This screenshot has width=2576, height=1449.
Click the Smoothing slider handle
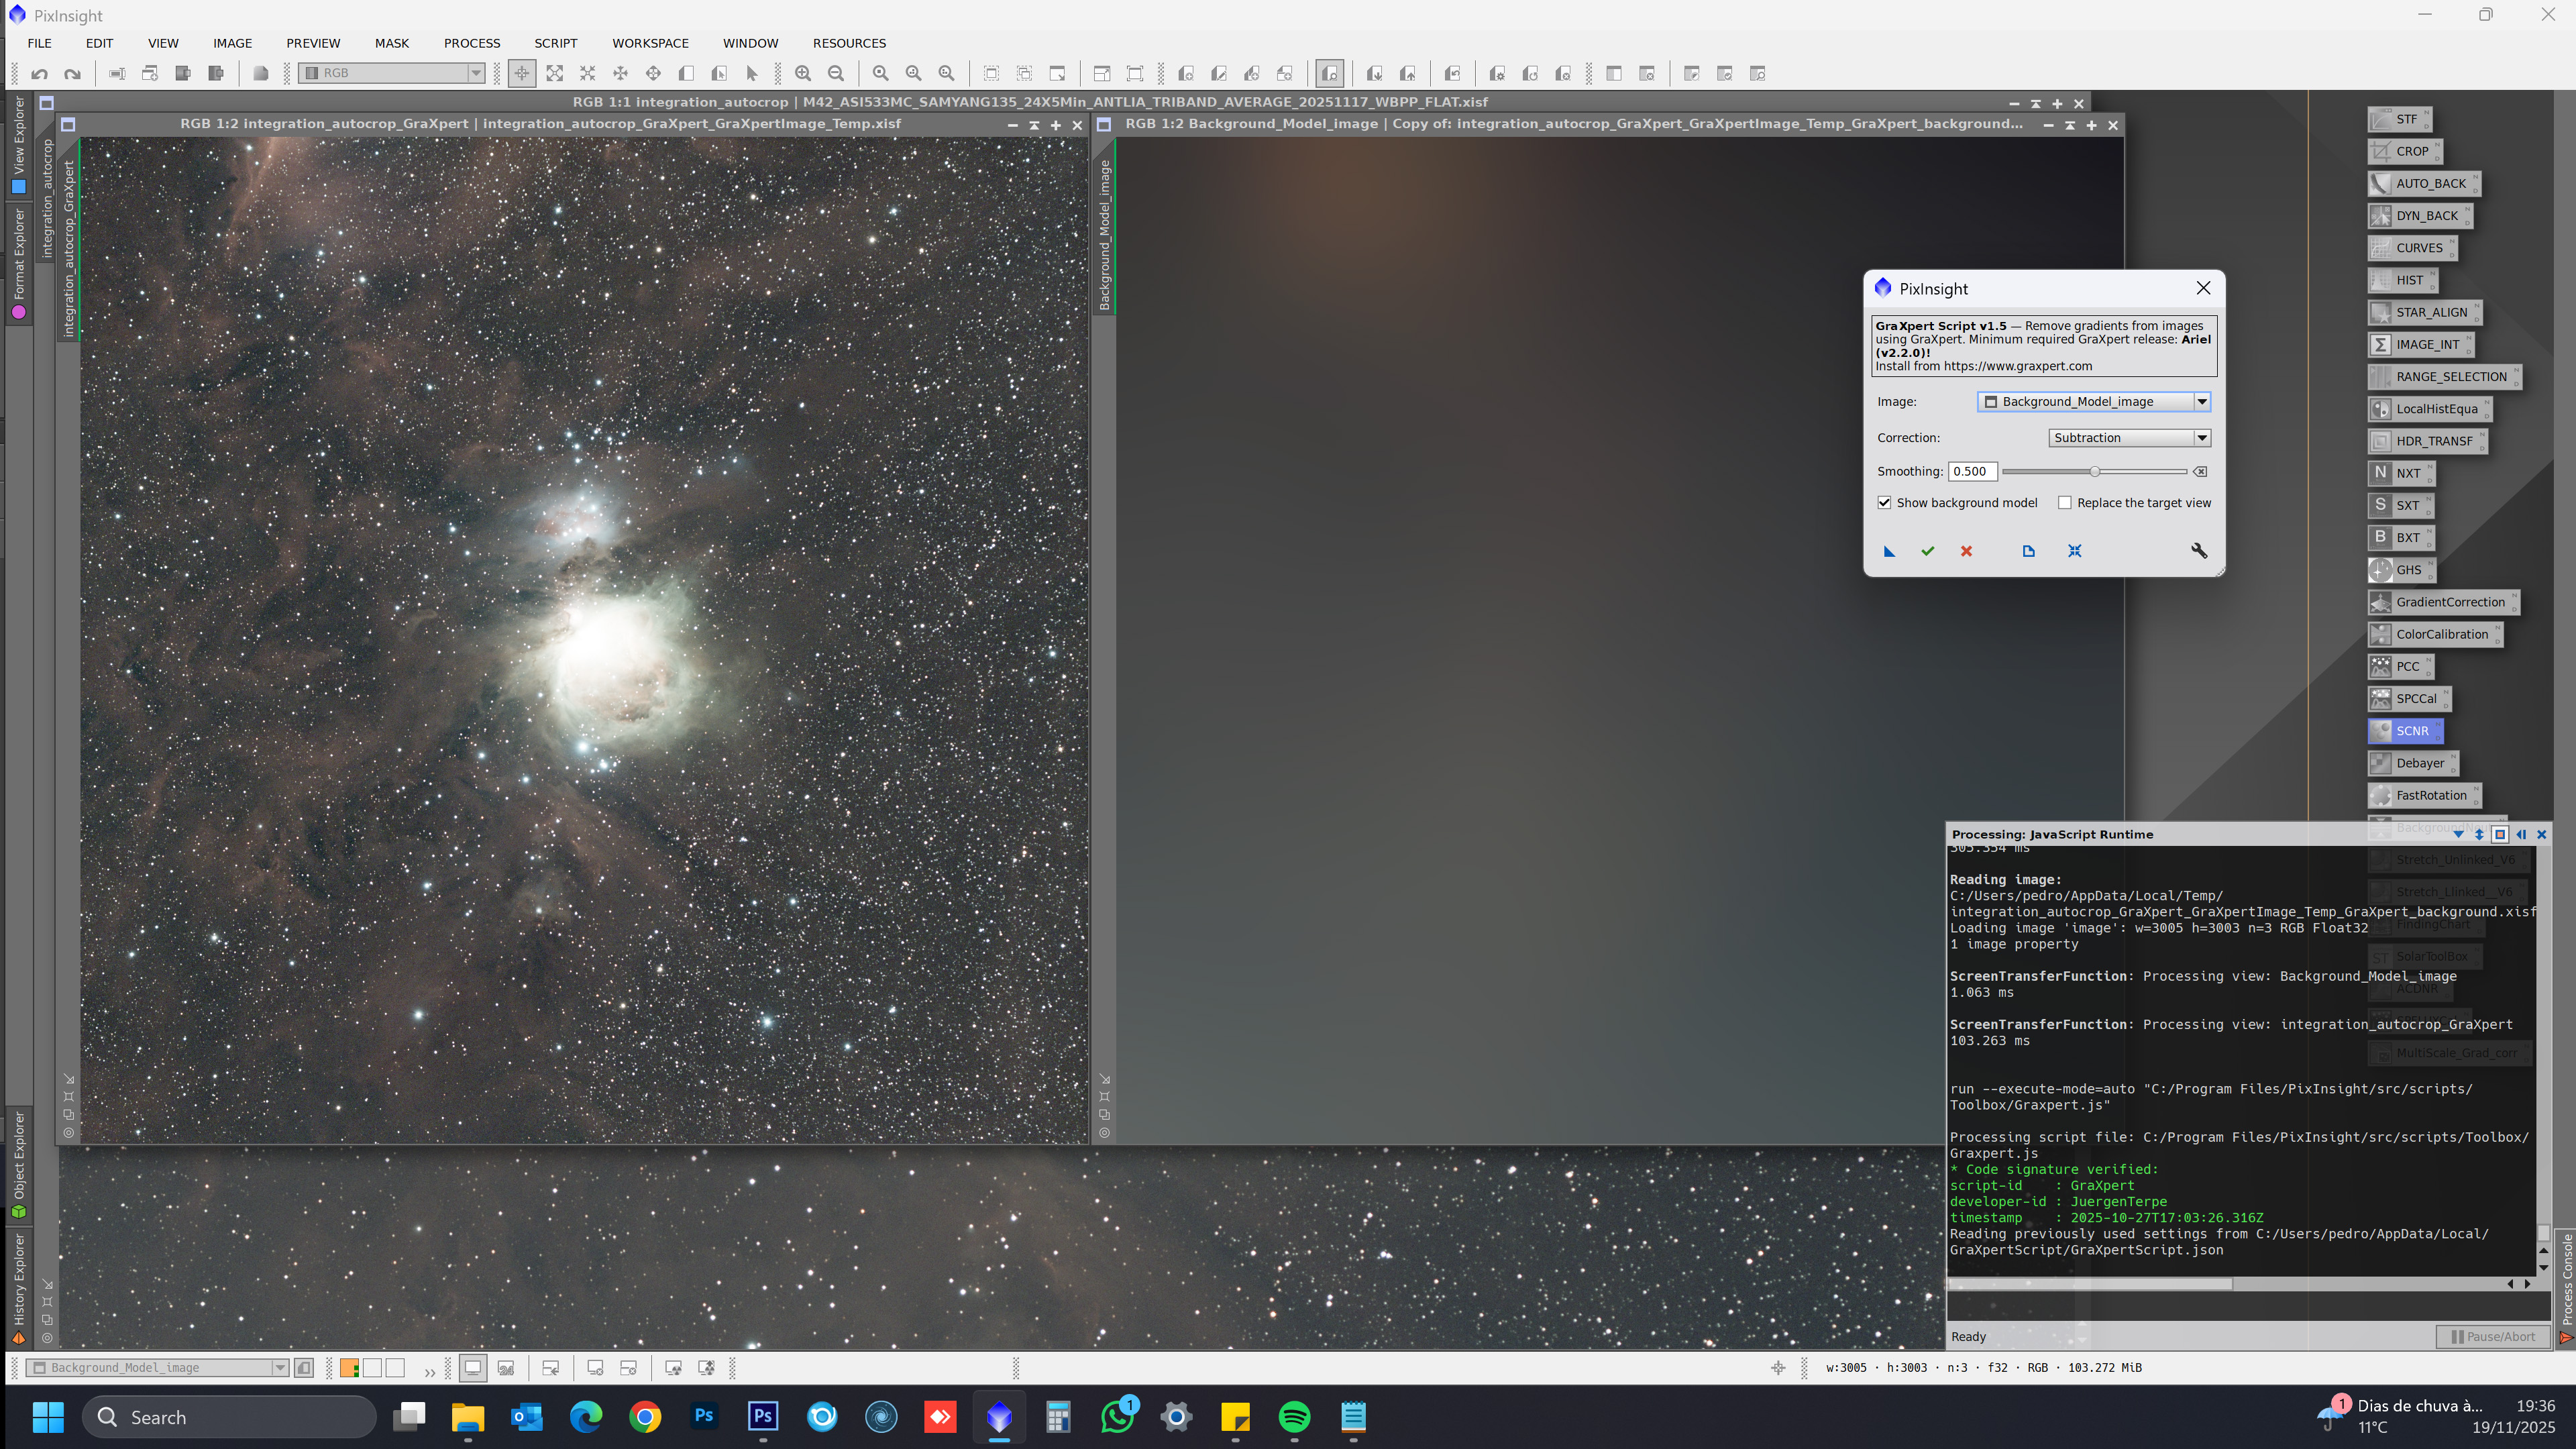click(x=2094, y=472)
